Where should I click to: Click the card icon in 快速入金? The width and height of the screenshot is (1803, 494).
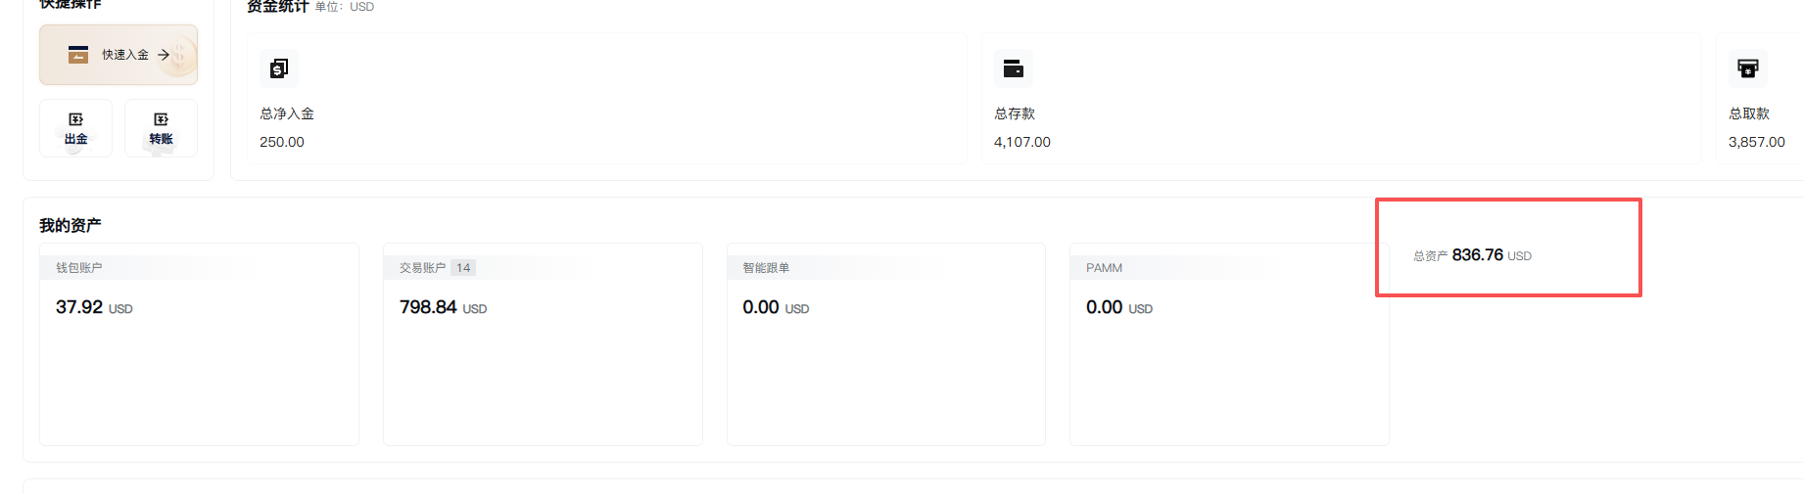[x=78, y=55]
